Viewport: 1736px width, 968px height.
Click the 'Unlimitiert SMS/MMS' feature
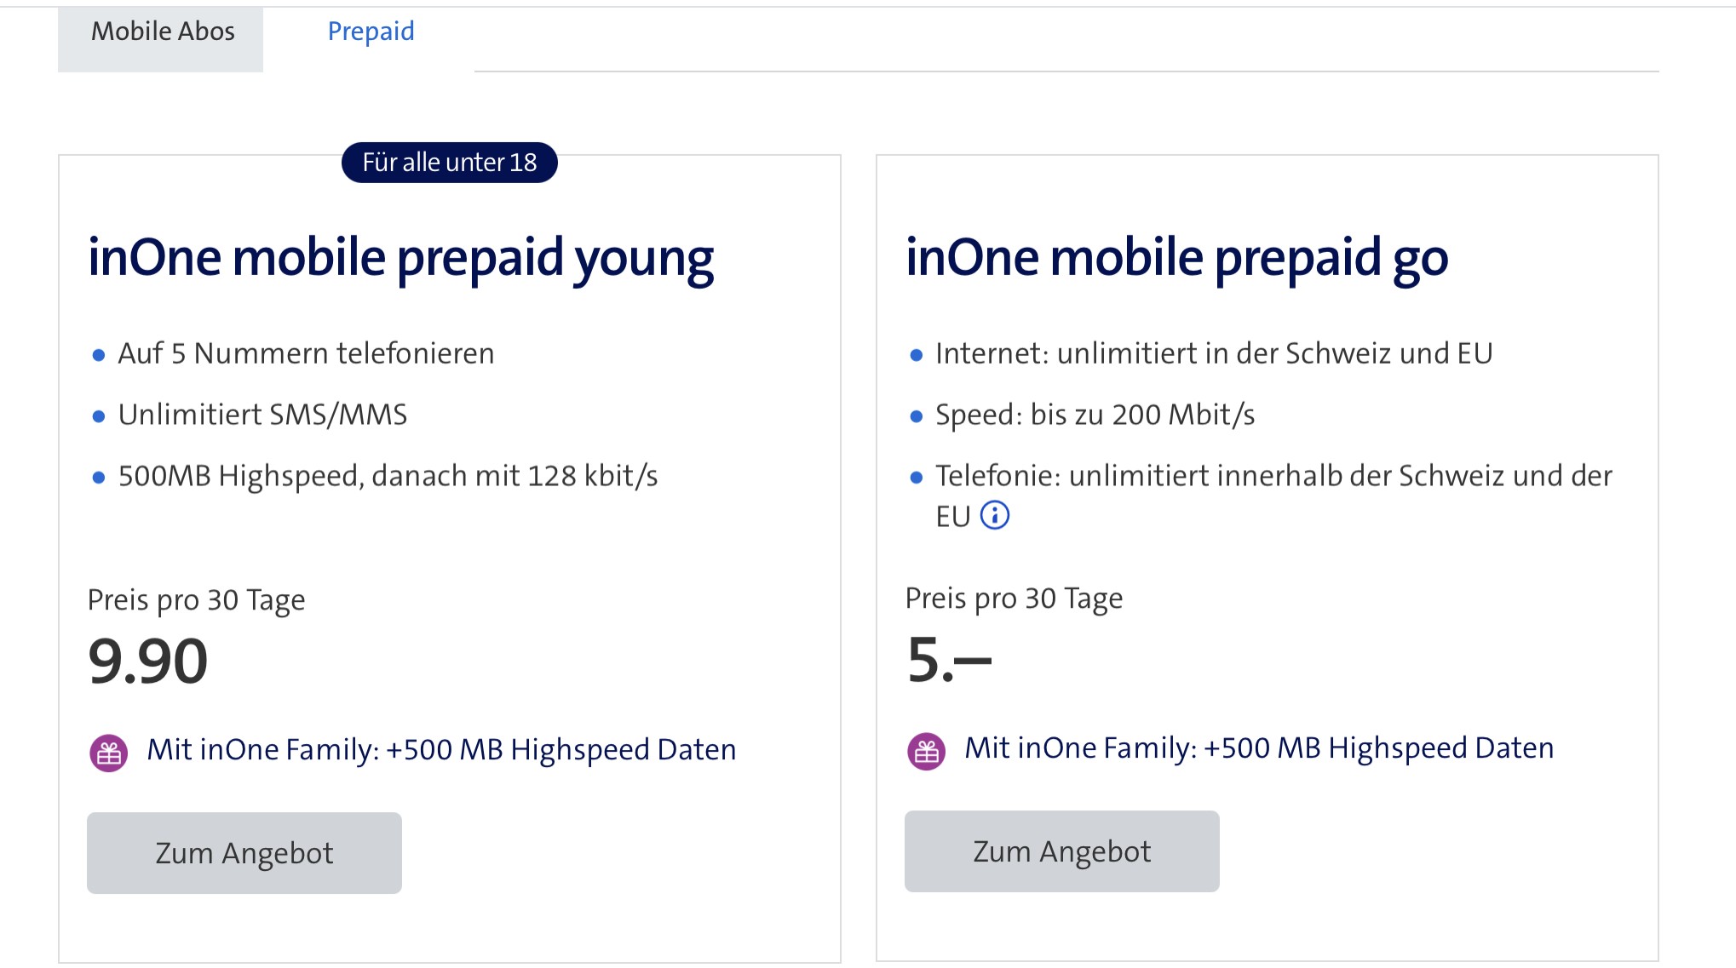(x=262, y=415)
